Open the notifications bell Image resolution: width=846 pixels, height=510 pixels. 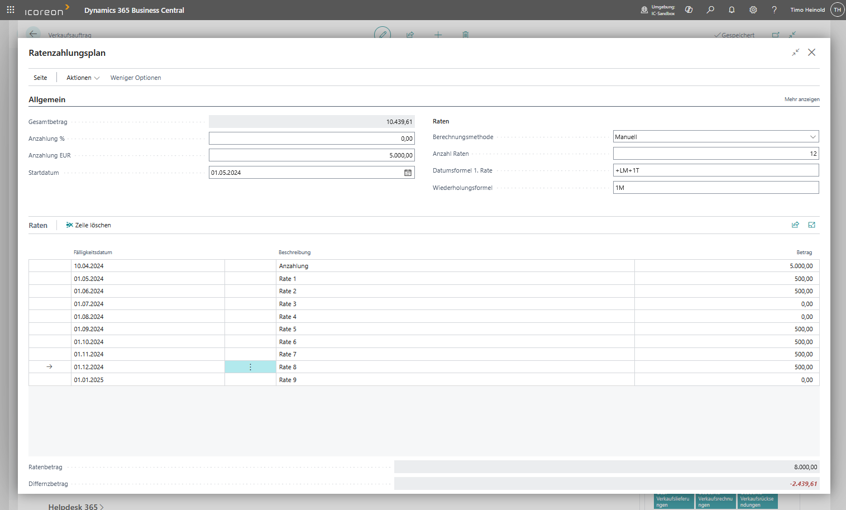pyautogui.click(x=732, y=10)
